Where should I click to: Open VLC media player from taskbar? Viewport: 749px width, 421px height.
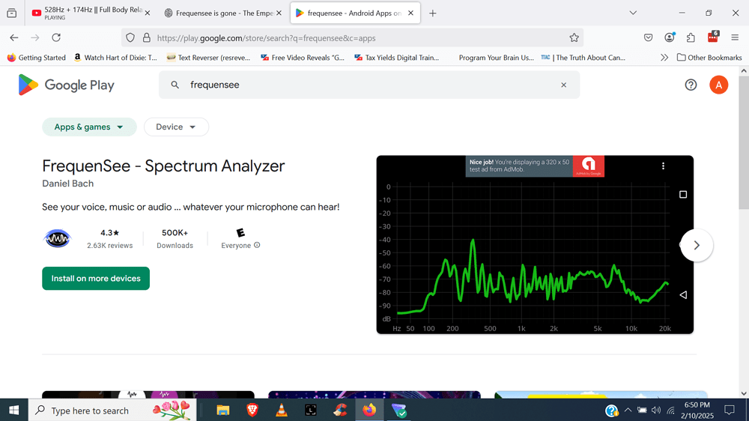click(x=282, y=410)
